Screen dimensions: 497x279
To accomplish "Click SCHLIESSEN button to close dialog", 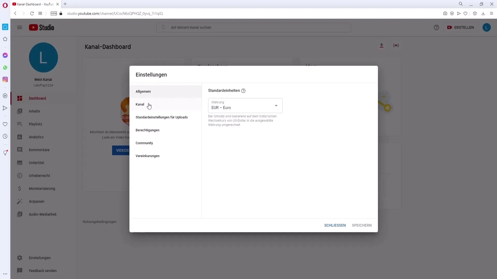I will (335, 225).
